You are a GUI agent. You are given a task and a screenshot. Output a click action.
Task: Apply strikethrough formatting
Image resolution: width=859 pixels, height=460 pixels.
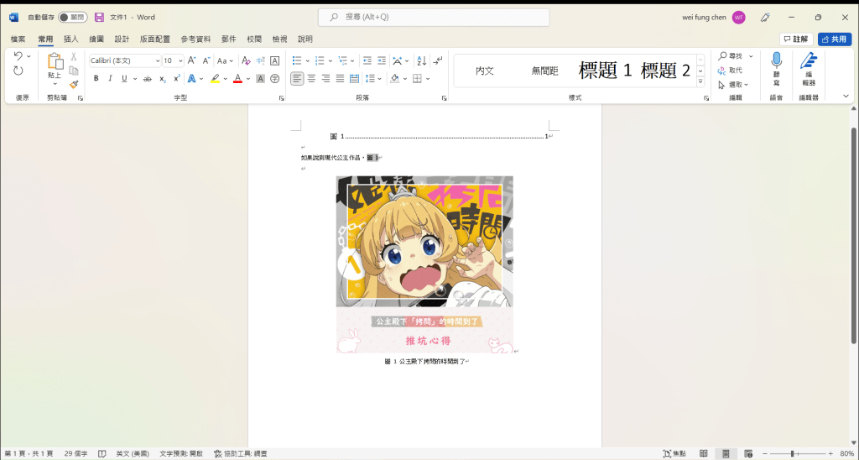click(148, 79)
